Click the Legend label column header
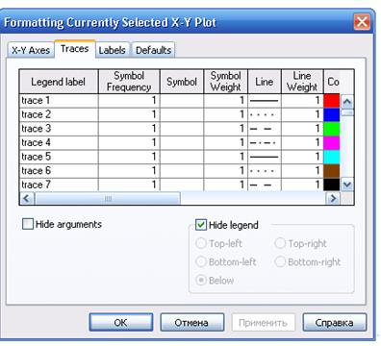 click(x=59, y=82)
